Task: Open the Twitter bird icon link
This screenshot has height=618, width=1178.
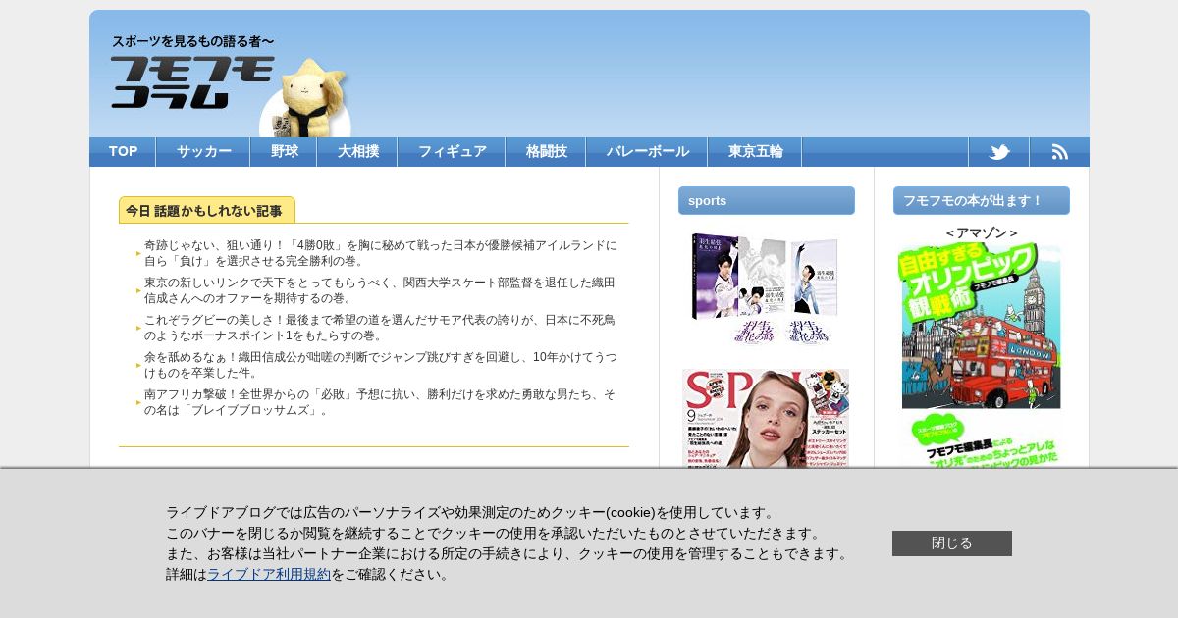Action: [999, 152]
